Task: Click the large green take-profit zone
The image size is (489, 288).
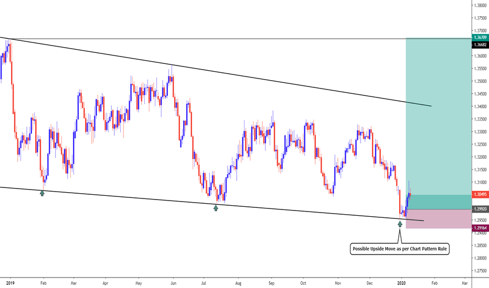Action: [x=438, y=115]
